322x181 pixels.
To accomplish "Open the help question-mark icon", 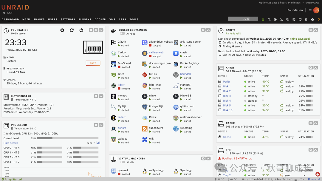I will pyautogui.click(x=312, y=19).
